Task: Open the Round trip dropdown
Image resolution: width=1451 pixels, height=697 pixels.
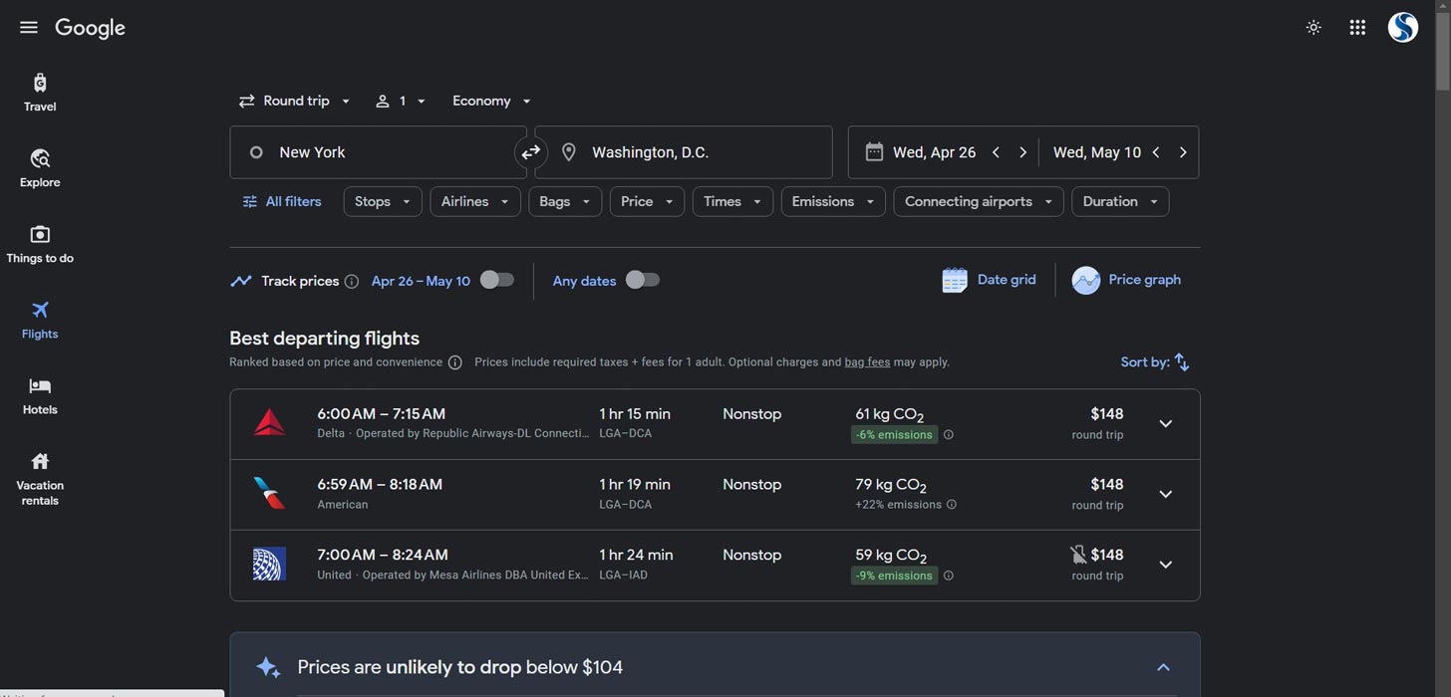Action: tap(295, 101)
